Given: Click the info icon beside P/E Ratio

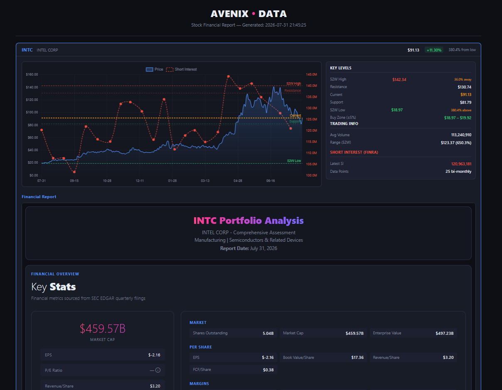Looking at the screenshot, I should click(158, 370).
